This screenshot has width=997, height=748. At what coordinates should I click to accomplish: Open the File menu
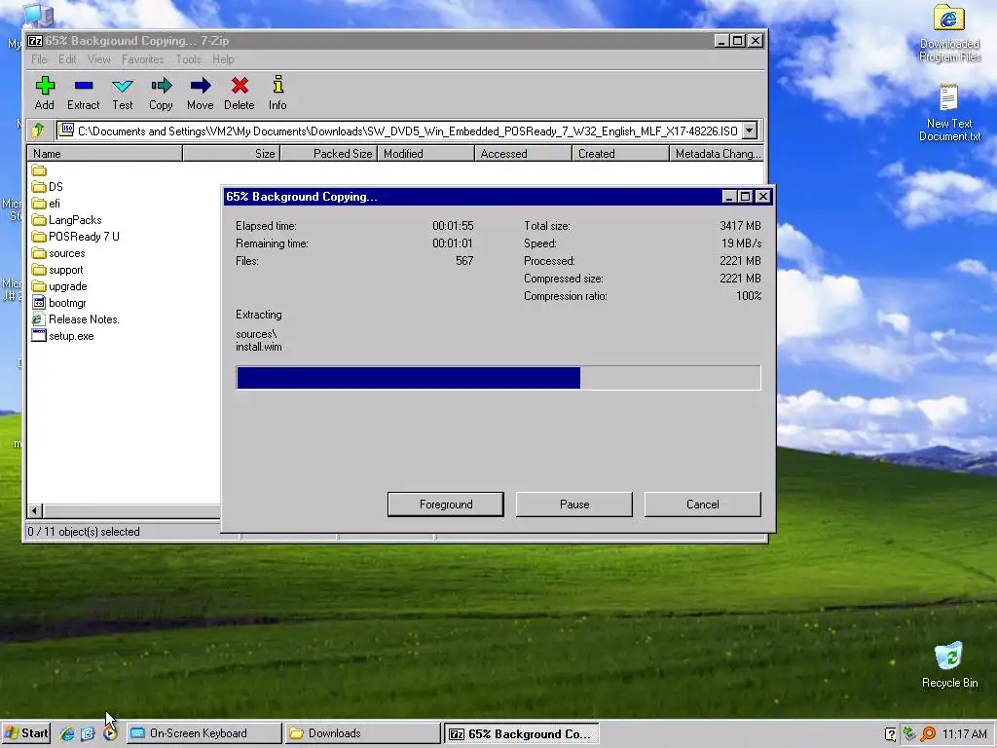39,59
